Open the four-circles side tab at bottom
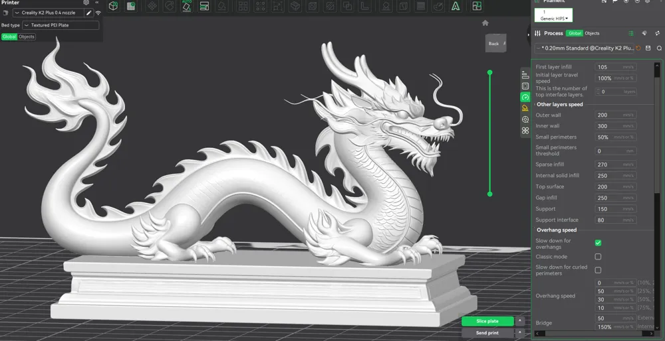 (x=525, y=131)
